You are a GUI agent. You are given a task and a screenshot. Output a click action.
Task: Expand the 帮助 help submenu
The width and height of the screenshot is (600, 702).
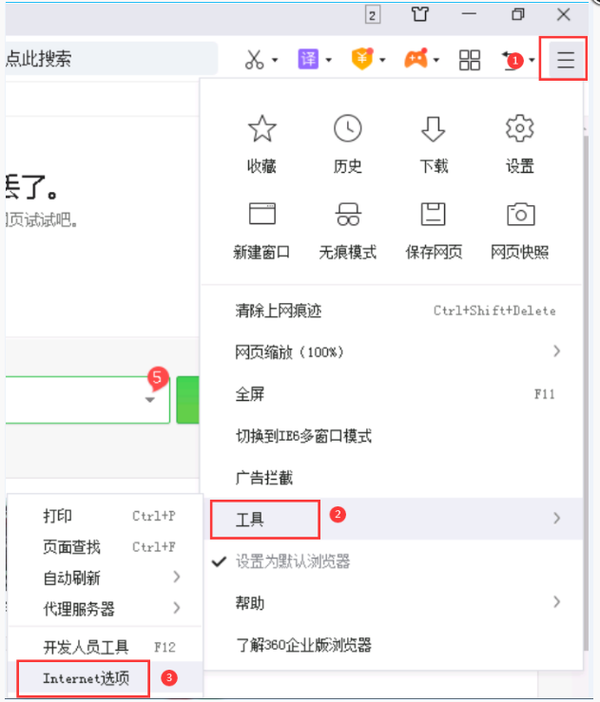point(250,603)
